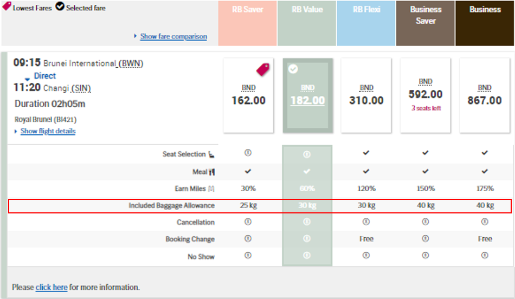Expand Show fare comparison
Screen dimensions: 515x299
click(x=173, y=36)
